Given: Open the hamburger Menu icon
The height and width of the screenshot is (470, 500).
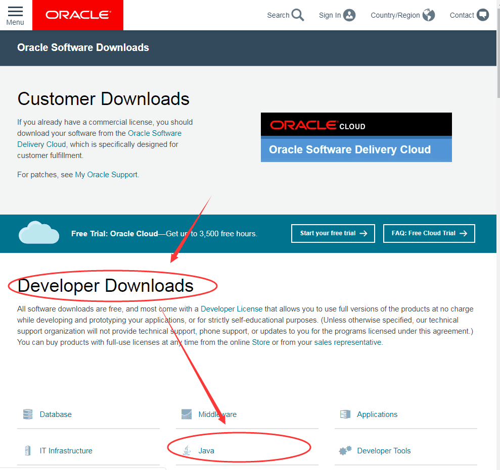Looking at the screenshot, I should [15, 11].
